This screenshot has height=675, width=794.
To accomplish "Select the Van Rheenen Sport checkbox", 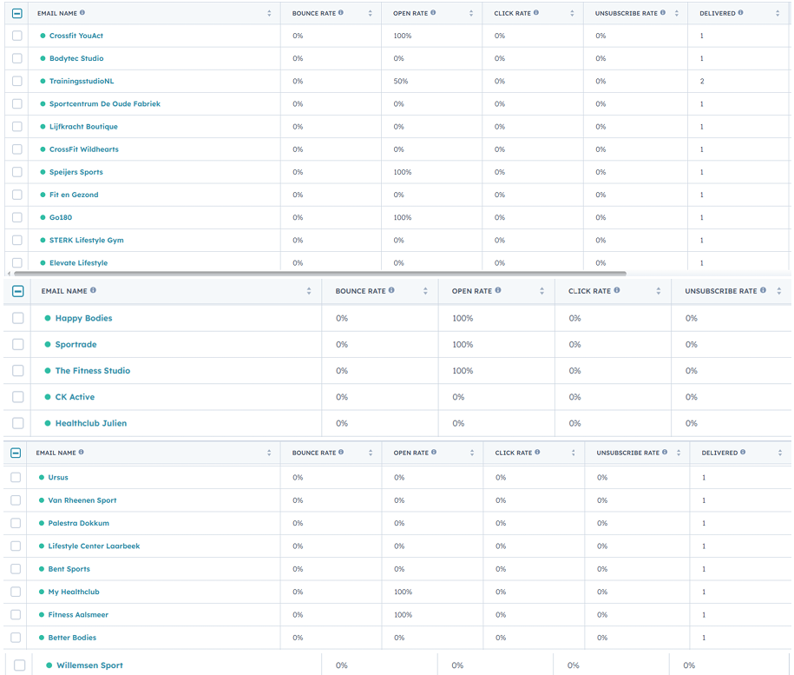I will pos(16,500).
